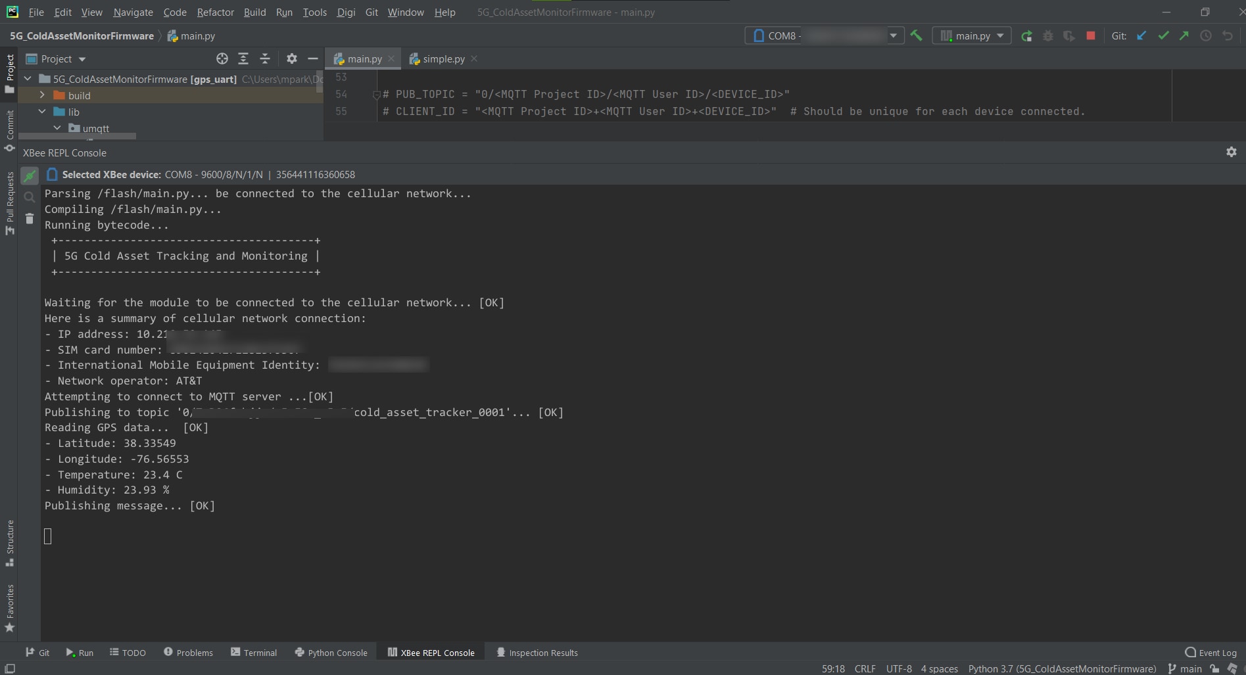Update project with the blue Git arrow
The height and width of the screenshot is (675, 1246).
tap(1141, 36)
